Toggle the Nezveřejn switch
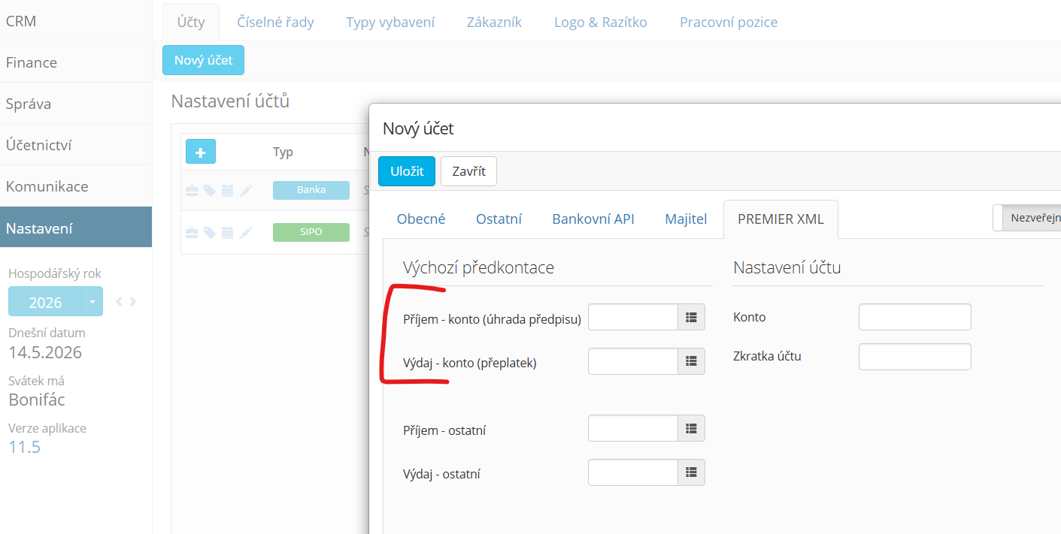 (x=1027, y=218)
